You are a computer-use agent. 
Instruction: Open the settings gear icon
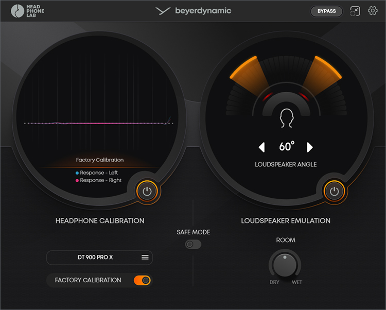tap(373, 11)
